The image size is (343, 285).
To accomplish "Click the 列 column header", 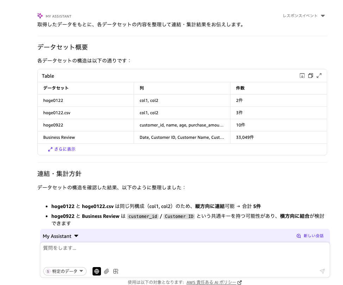I will 182,88.
